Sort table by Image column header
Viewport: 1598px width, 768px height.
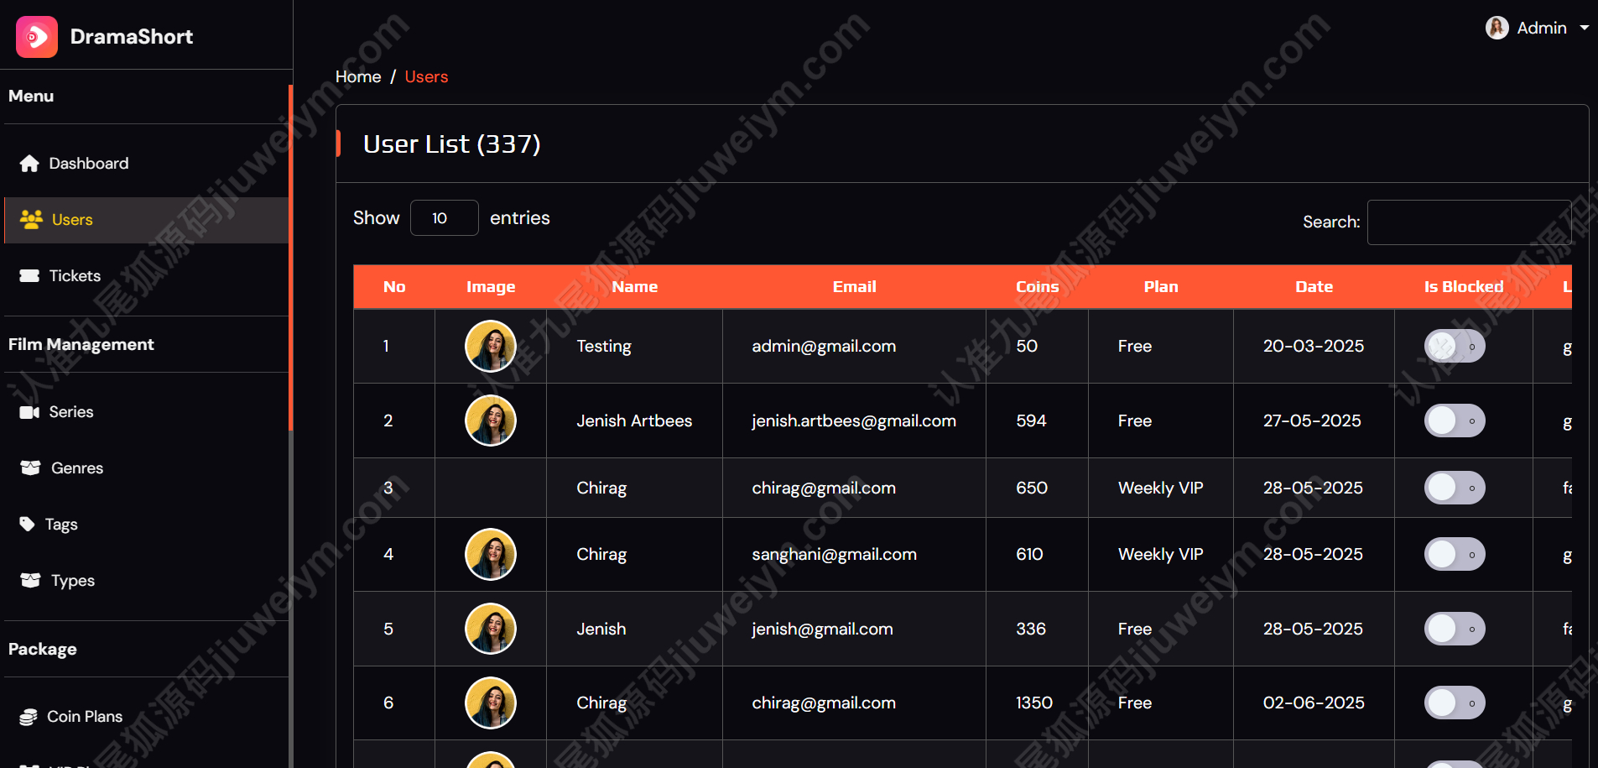click(491, 287)
